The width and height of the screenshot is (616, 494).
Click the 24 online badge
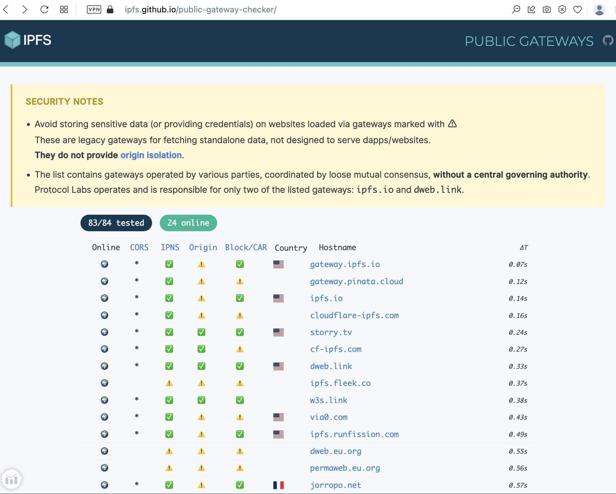click(x=188, y=223)
